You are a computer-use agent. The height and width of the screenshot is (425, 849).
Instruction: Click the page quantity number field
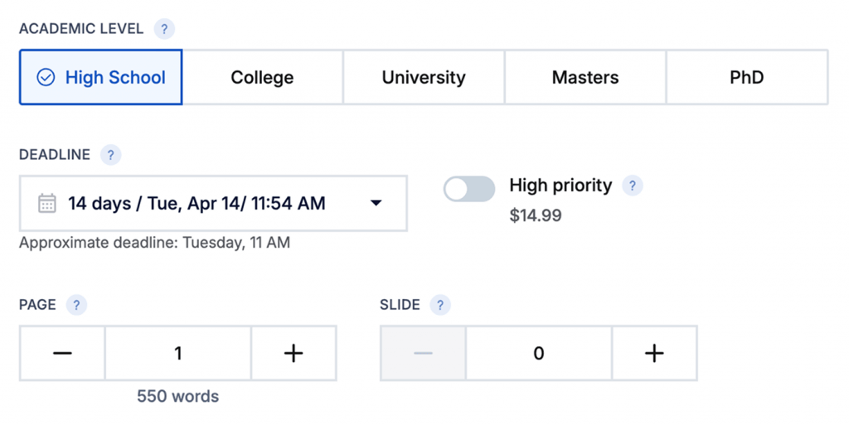pyautogui.click(x=177, y=354)
